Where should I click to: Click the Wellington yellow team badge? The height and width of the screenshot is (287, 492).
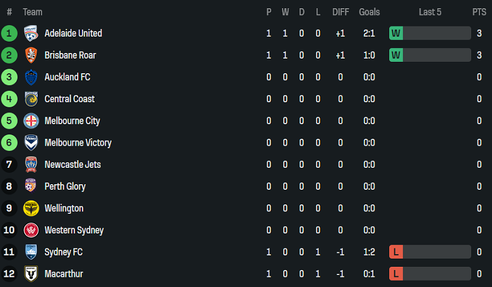[31, 208]
